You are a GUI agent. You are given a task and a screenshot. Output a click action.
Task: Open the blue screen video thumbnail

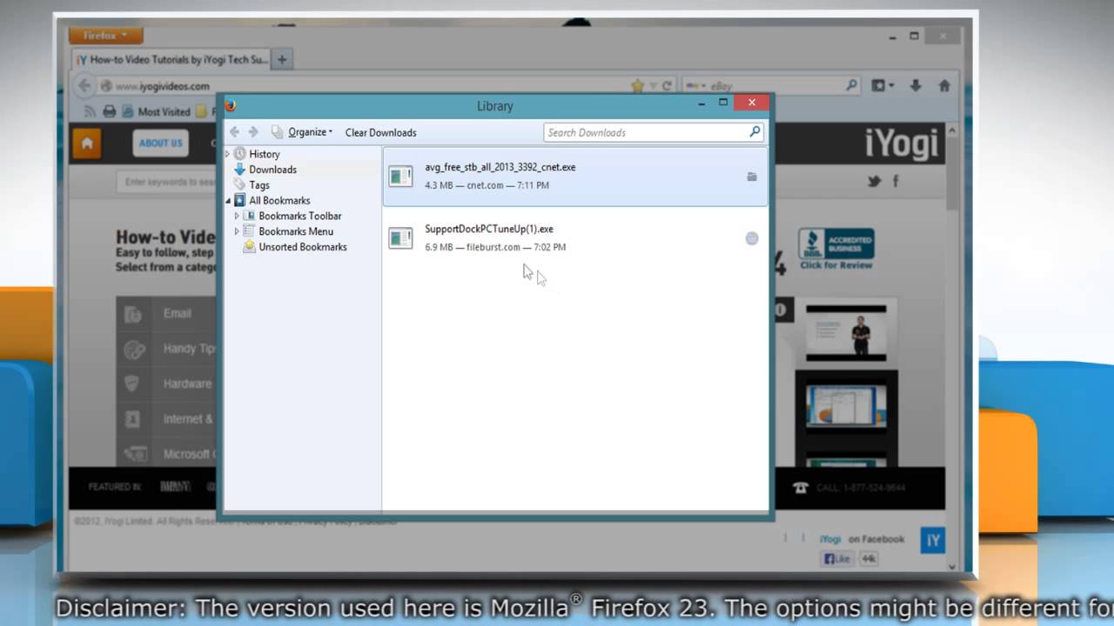coord(846,405)
